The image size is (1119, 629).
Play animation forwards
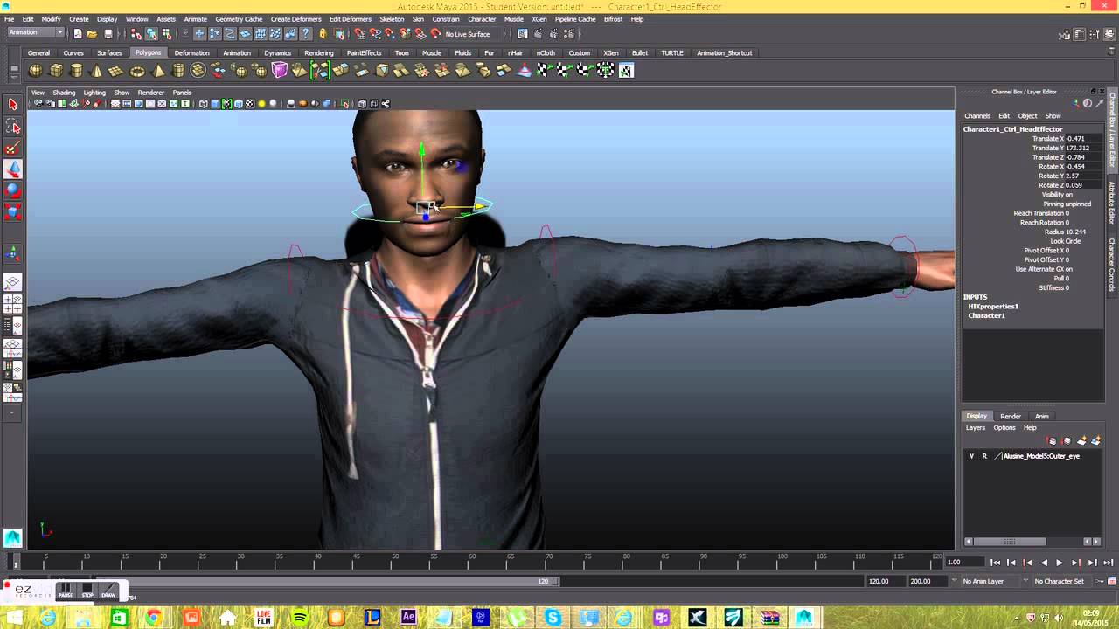tap(1060, 563)
